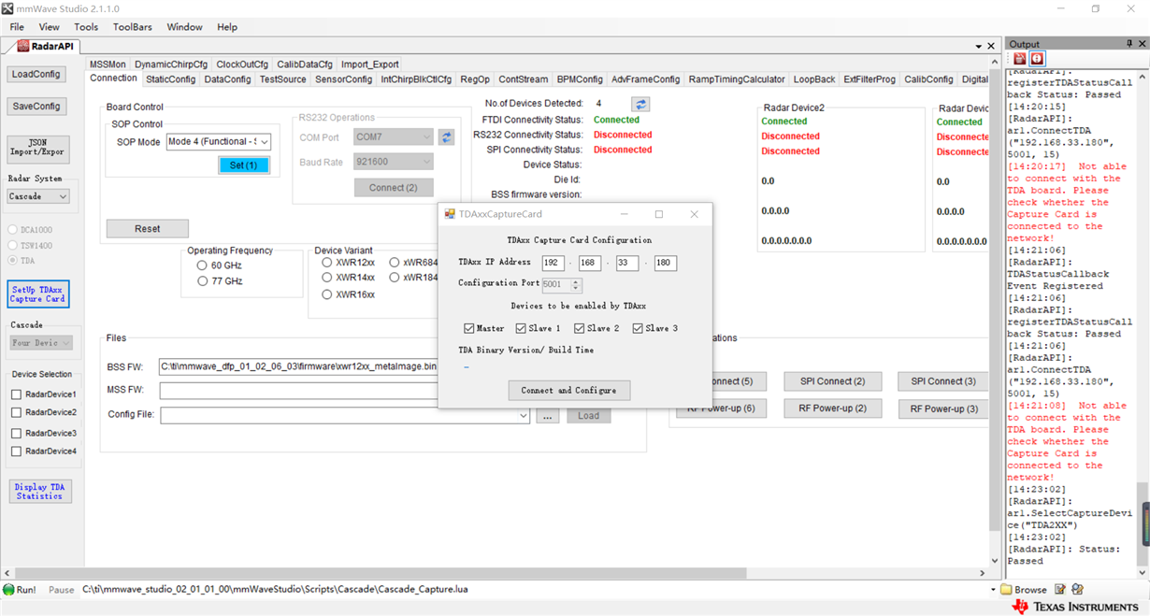
Task: Adjust the Configuration Port stepper
Action: click(x=576, y=284)
